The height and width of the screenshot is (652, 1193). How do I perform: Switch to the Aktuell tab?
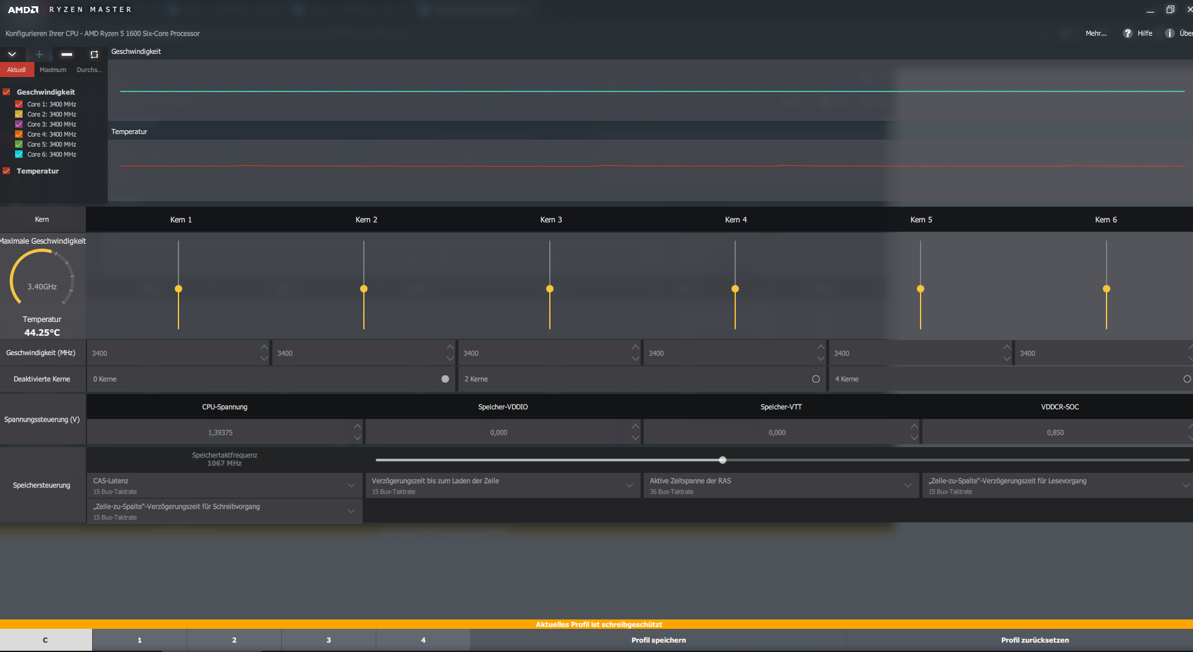pos(17,70)
